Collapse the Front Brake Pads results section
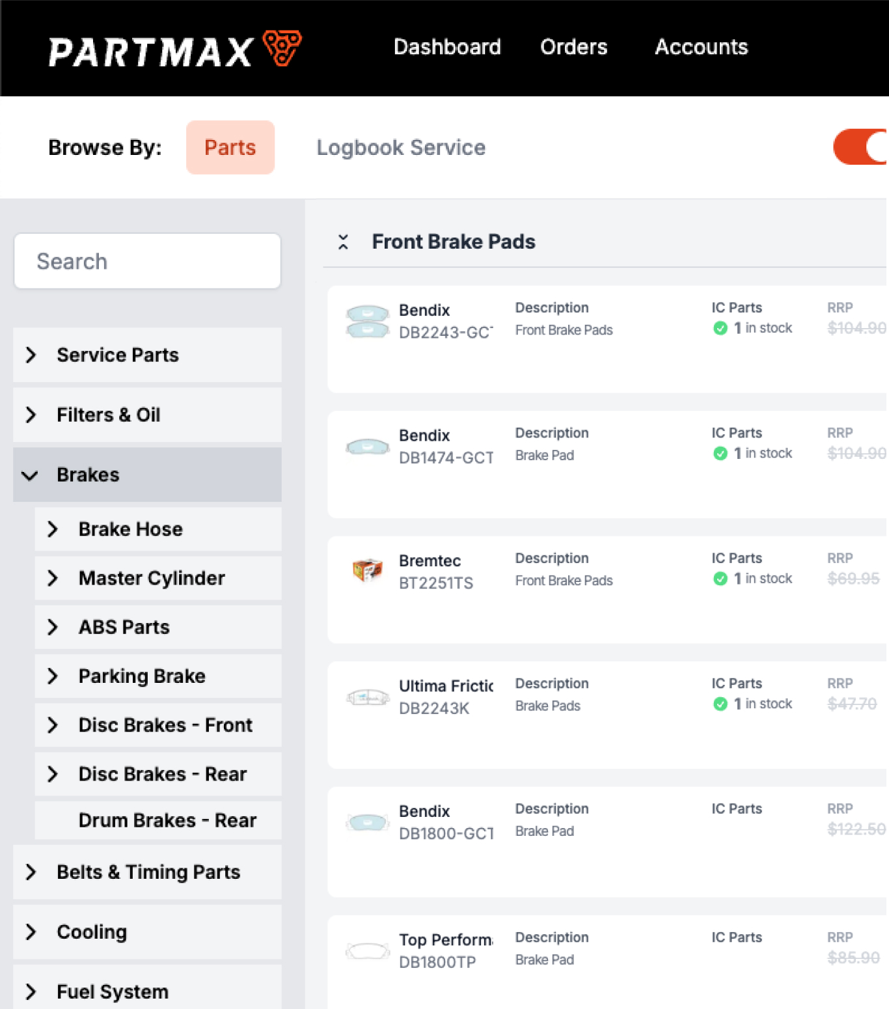 click(344, 242)
